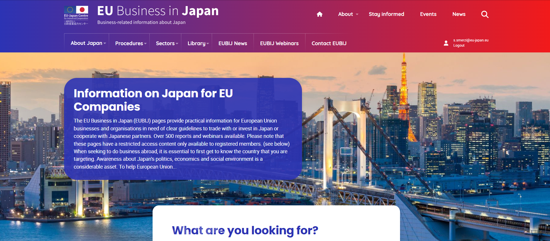Expand the About dropdown in top navigation
The image size is (550, 241).
tap(348, 14)
